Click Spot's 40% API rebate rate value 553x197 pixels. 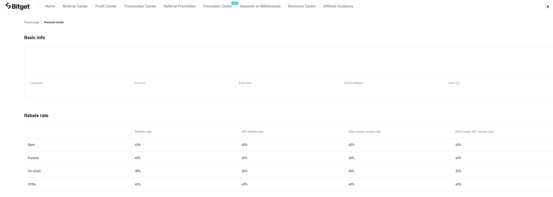coord(245,145)
